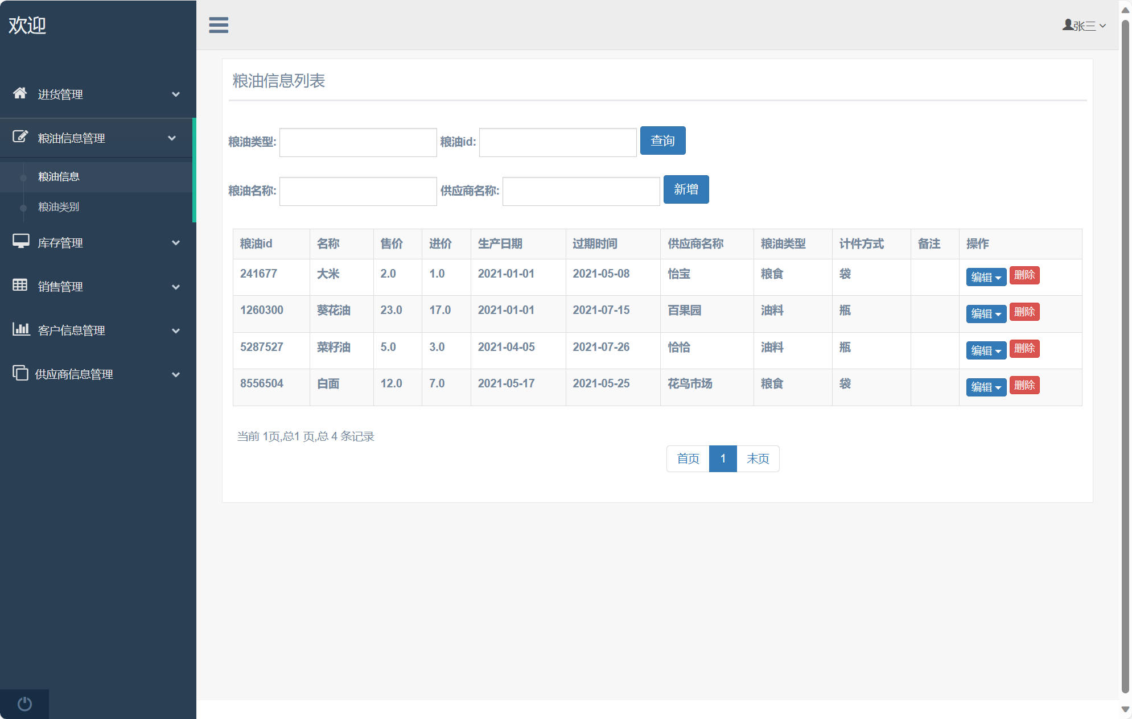Open the 编辑 dropdown for 白面
Image resolution: width=1132 pixels, height=719 pixels.
pyautogui.click(x=986, y=387)
